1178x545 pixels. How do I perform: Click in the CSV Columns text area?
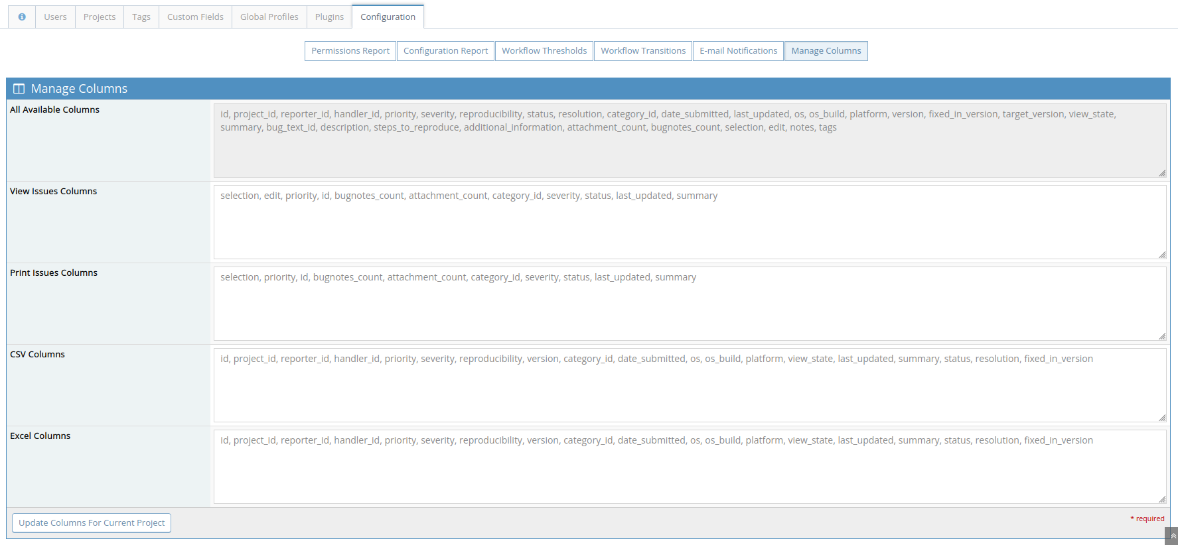click(689, 385)
